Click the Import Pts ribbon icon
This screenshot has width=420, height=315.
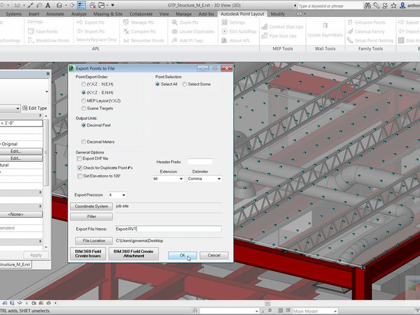[x=79, y=32]
